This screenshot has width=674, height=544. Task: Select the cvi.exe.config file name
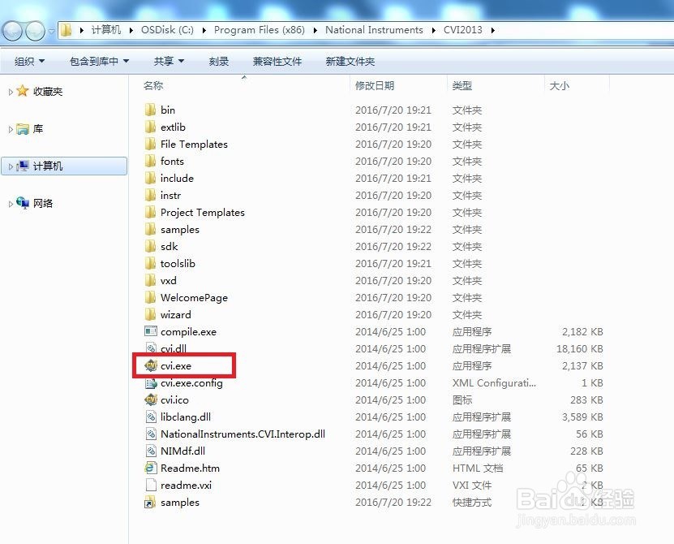[191, 382]
